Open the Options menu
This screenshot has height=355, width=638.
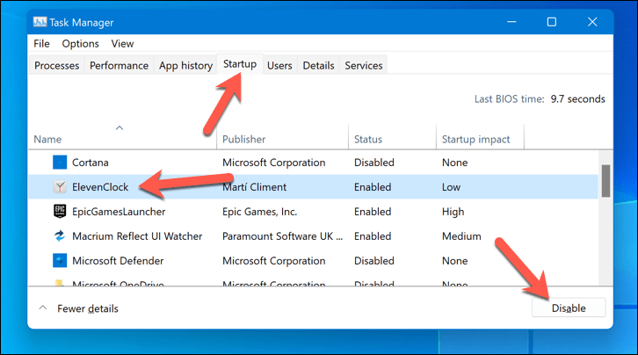[80, 43]
